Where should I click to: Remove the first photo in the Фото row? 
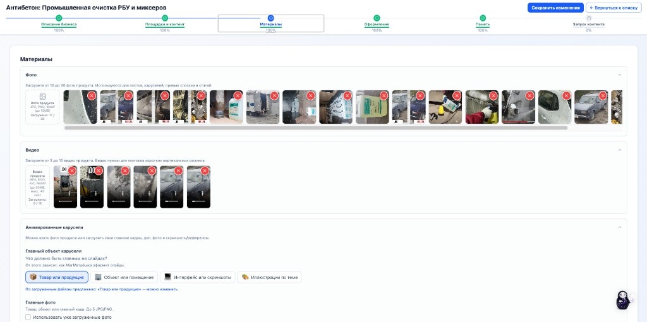(x=92, y=95)
